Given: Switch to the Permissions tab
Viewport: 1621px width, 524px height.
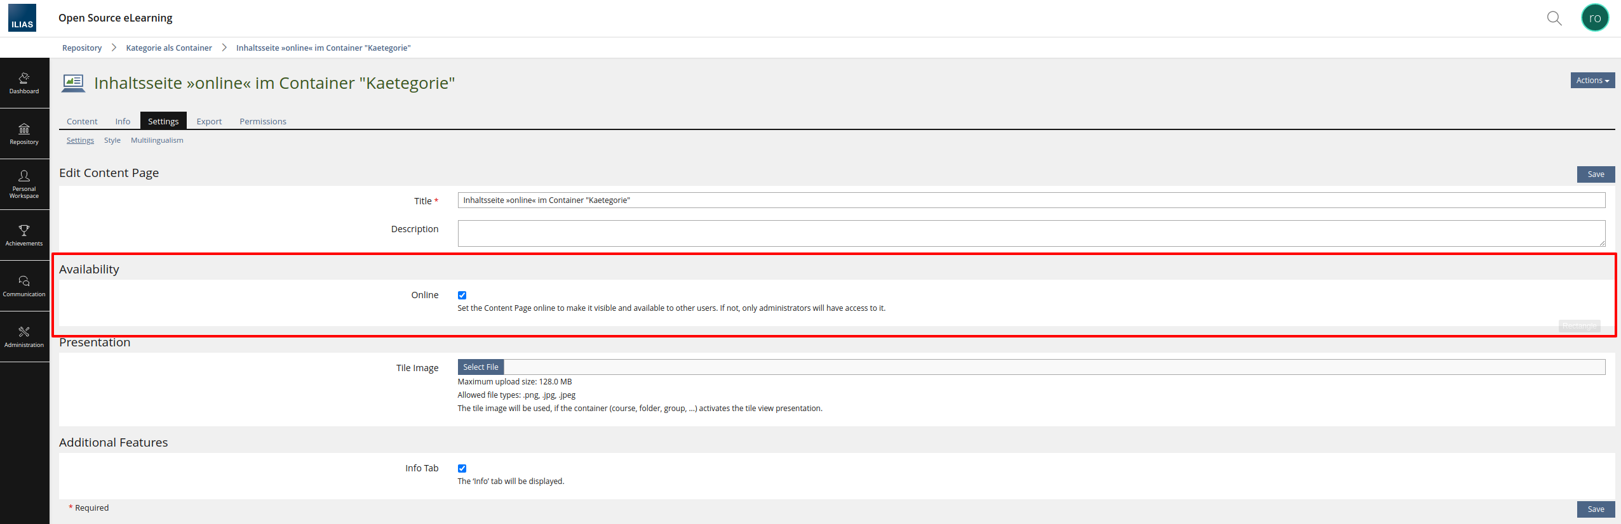Looking at the screenshot, I should (262, 121).
